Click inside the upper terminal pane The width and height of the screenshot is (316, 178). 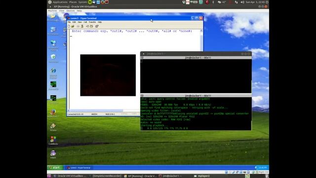click(x=196, y=76)
